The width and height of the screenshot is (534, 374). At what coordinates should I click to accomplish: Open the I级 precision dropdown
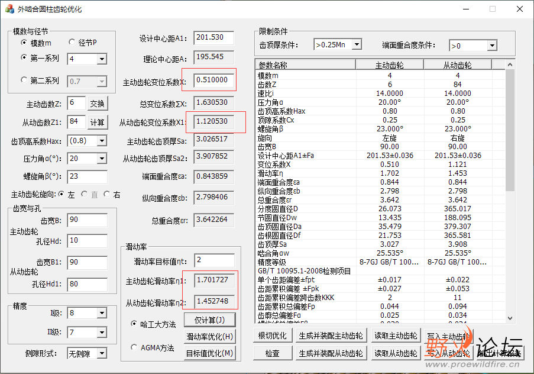(102, 313)
